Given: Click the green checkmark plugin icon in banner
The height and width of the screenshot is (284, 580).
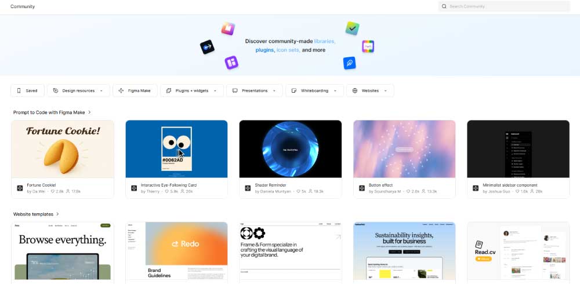Looking at the screenshot, I should point(352,28).
